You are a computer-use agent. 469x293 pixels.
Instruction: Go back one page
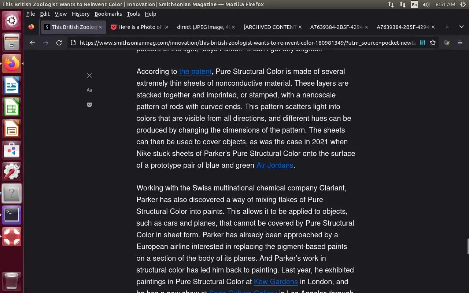click(33, 42)
